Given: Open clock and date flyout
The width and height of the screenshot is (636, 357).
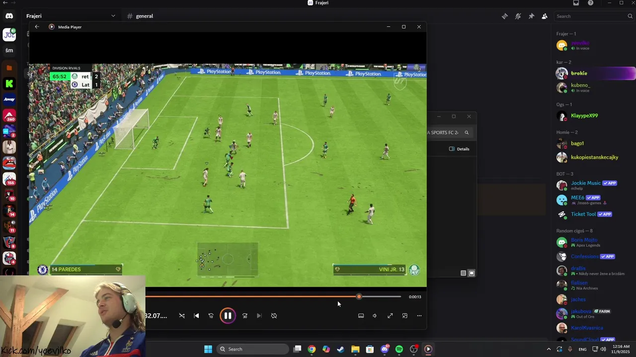Looking at the screenshot, I should tap(621, 349).
